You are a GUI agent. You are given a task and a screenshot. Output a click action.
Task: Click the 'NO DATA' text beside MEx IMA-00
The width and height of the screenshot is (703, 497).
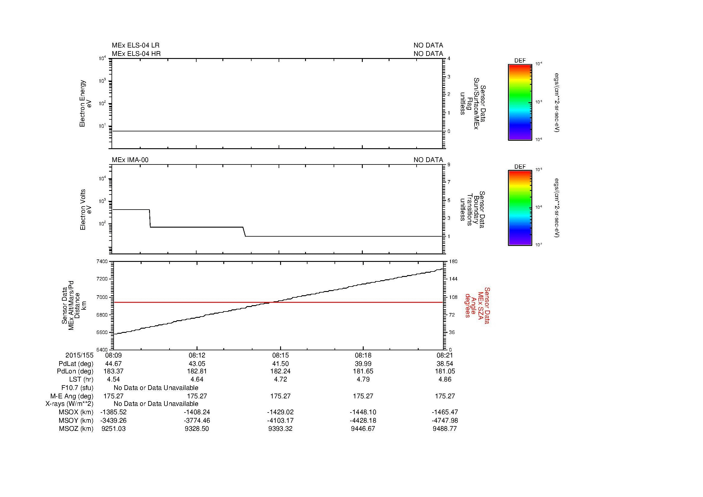[428, 160]
